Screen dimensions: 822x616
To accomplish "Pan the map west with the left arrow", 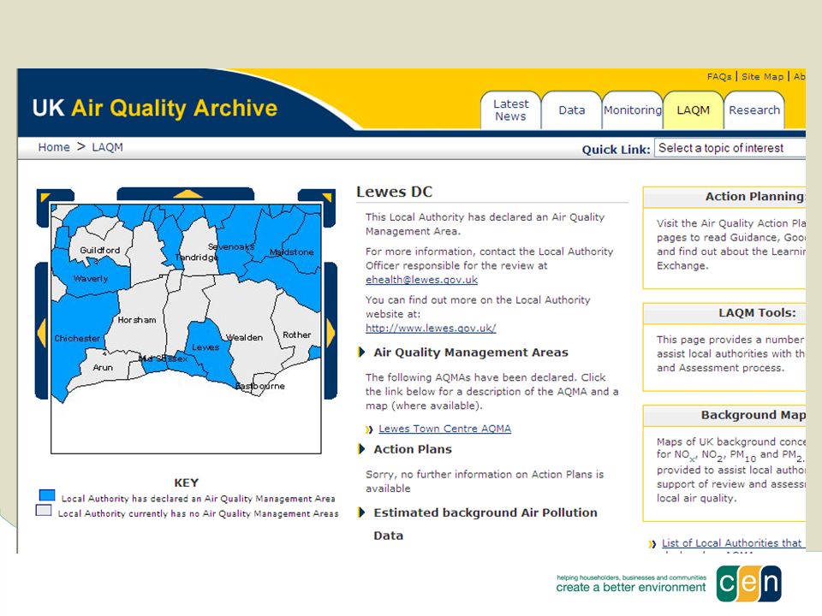I will pos(41,332).
